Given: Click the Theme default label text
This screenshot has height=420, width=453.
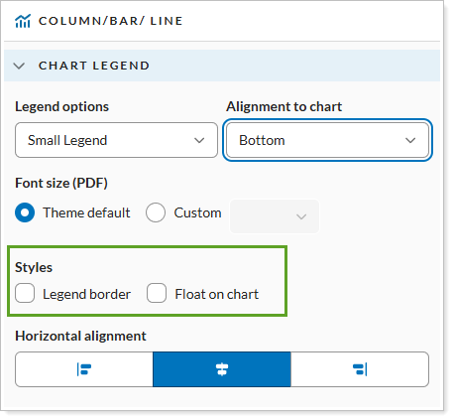Looking at the screenshot, I should [86, 212].
